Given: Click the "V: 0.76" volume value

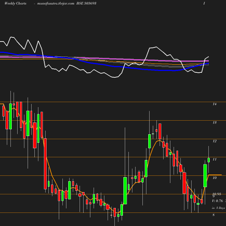Looking at the screenshot, I should (x=217, y=201).
